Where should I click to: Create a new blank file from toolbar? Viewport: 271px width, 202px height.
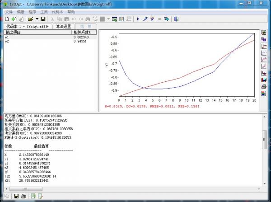pyautogui.click(x=7, y=19)
